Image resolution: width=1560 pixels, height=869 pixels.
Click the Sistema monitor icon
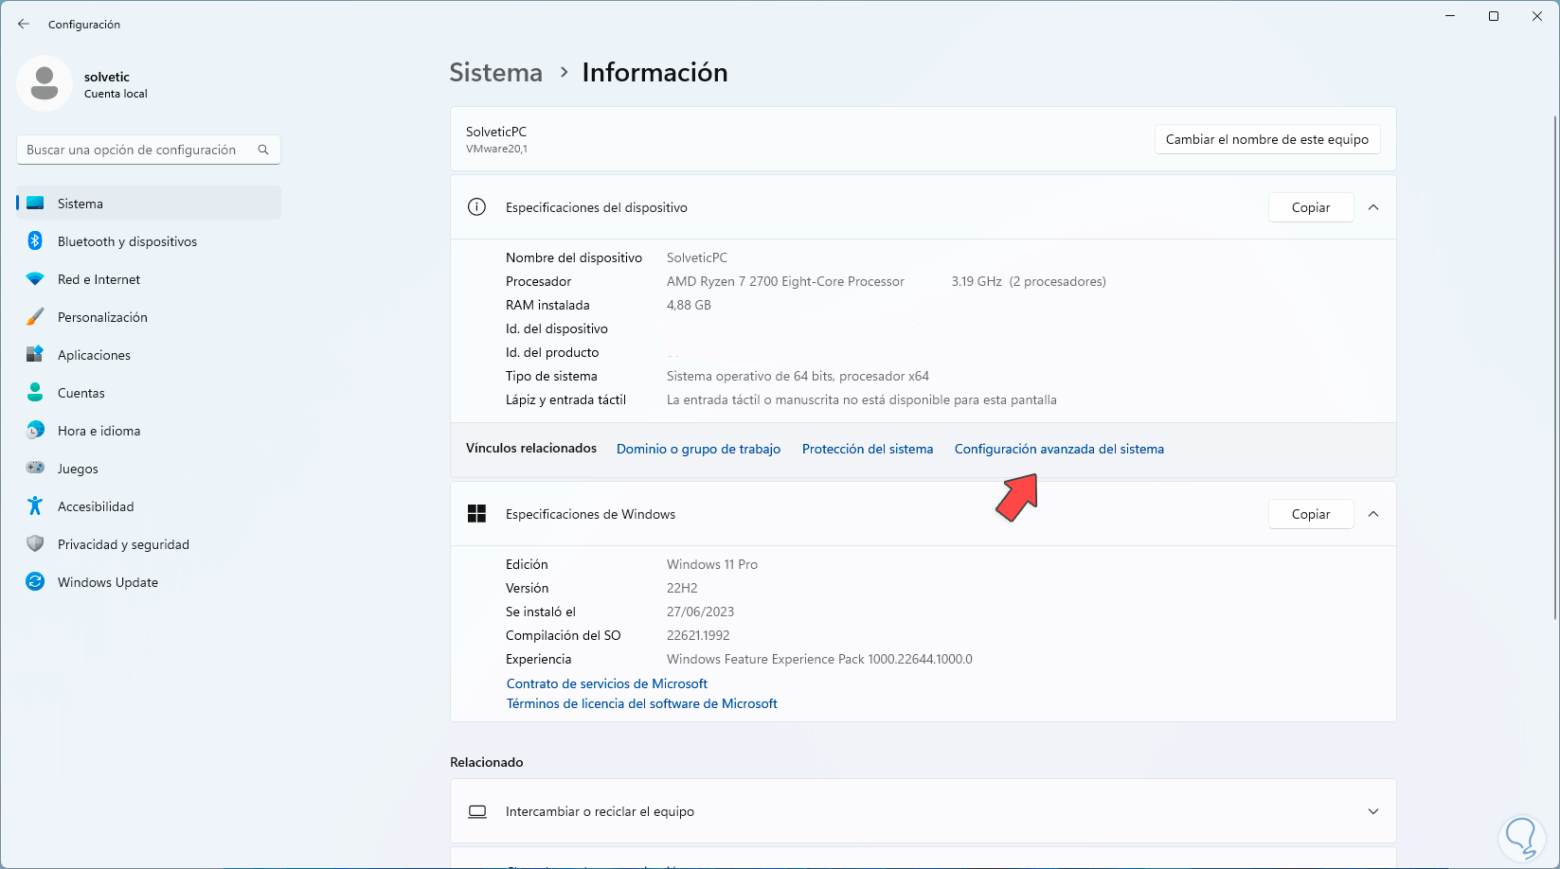(35, 204)
